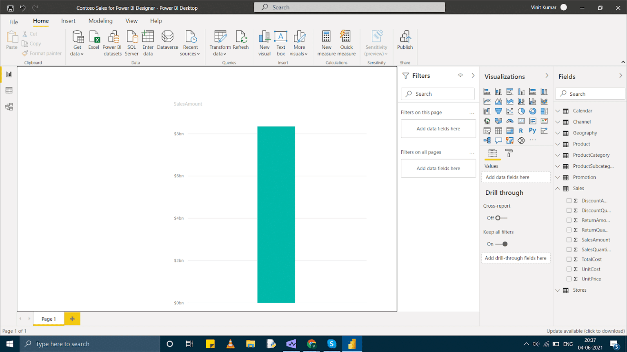Select the pie chart visualization icon

[521, 111]
